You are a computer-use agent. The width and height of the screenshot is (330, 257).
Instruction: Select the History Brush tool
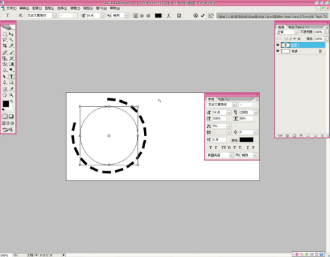11,59
